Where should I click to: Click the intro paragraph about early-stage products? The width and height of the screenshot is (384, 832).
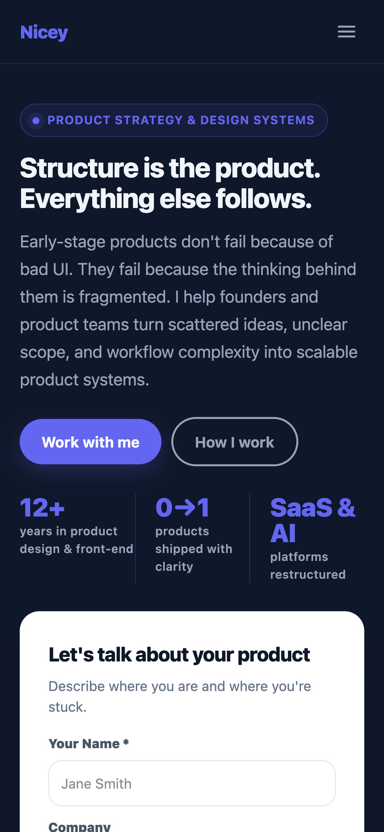[189, 311]
